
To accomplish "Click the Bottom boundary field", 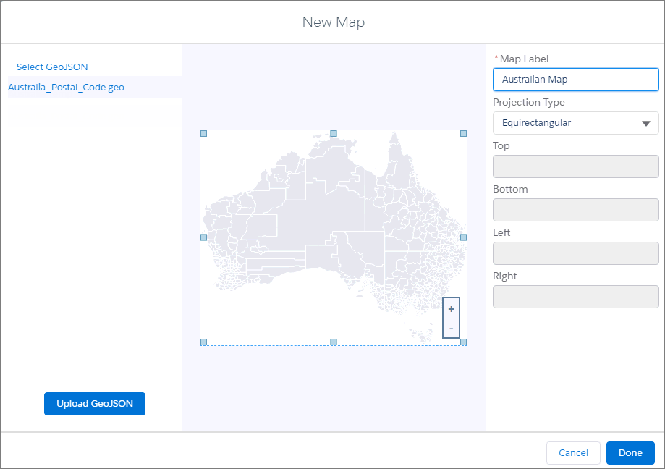I will 575,210.
